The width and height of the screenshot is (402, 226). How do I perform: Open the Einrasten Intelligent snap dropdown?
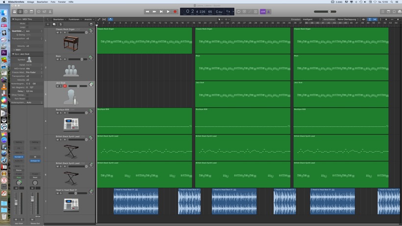[x=311, y=20]
